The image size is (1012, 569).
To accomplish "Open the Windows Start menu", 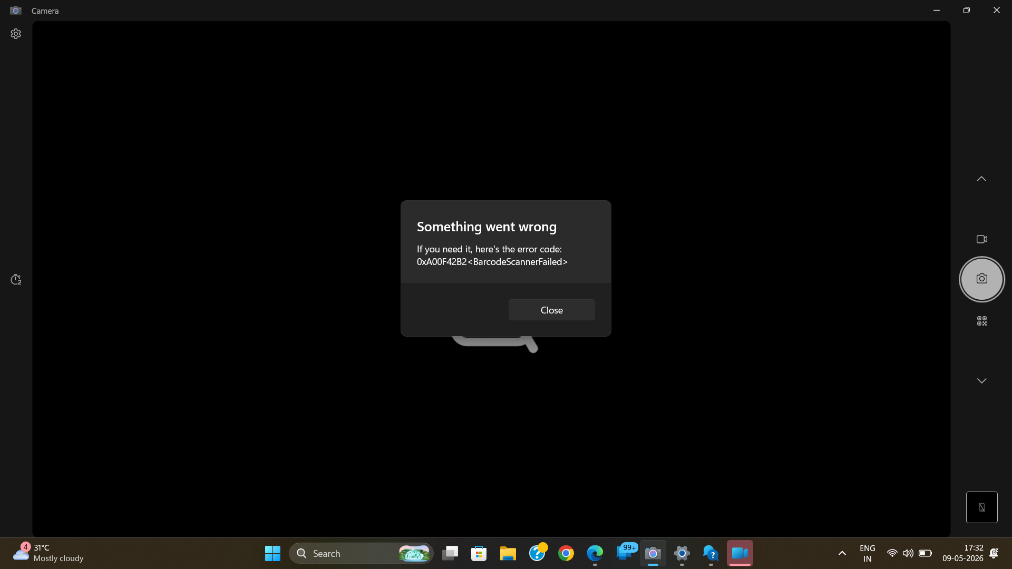I will coord(273,553).
